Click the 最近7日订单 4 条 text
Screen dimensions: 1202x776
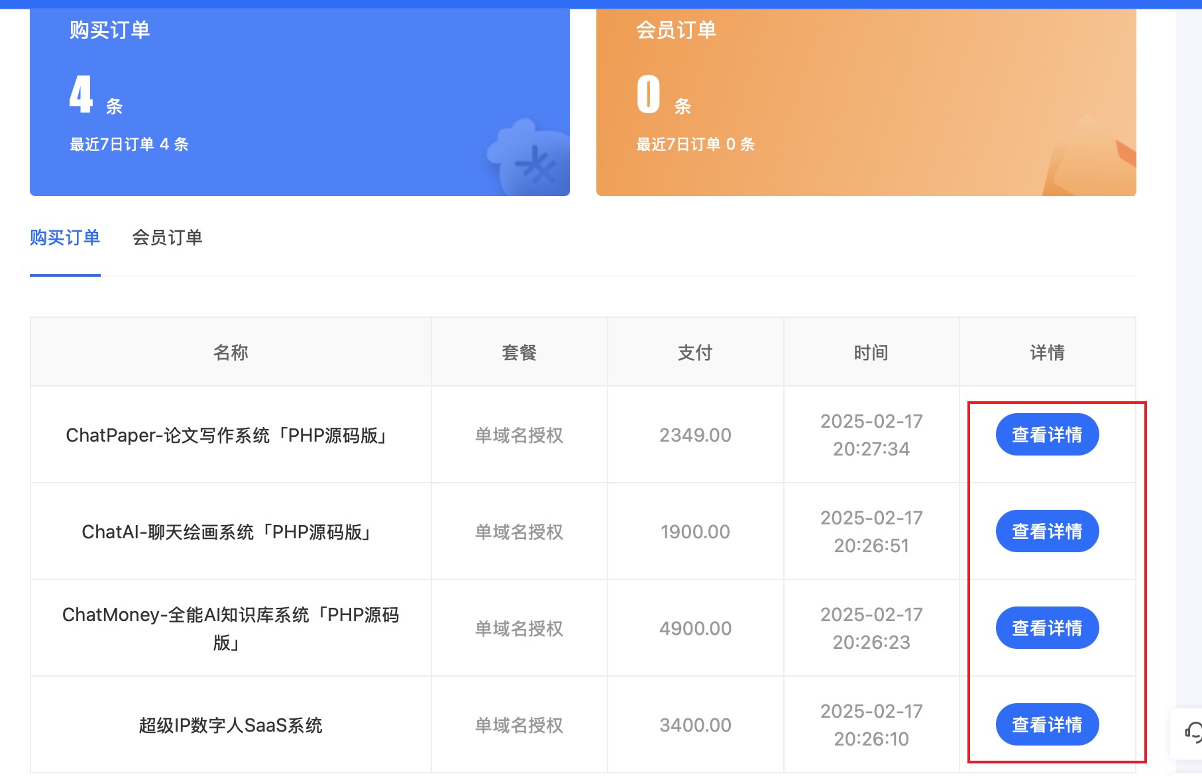[129, 144]
